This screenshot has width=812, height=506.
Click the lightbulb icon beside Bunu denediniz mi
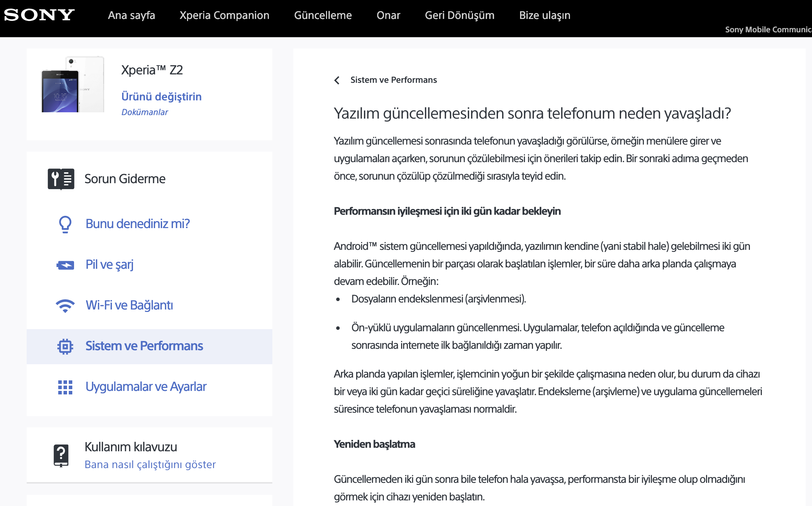[65, 224]
